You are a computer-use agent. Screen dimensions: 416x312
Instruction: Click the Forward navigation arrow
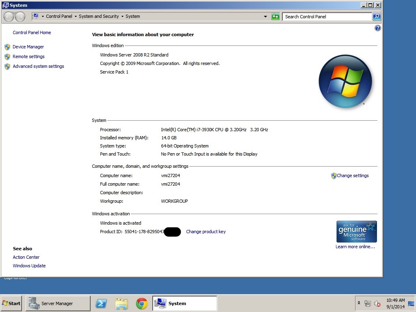[x=20, y=17]
